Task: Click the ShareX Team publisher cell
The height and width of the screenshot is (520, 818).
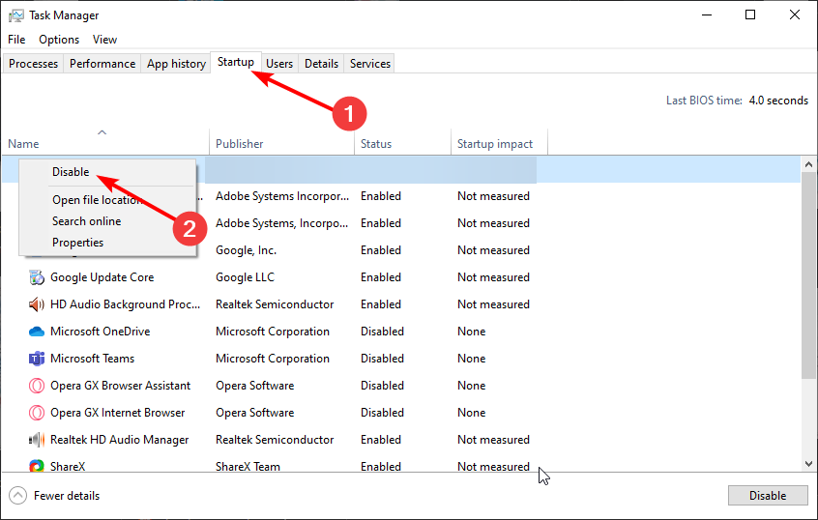Action: [248, 466]
